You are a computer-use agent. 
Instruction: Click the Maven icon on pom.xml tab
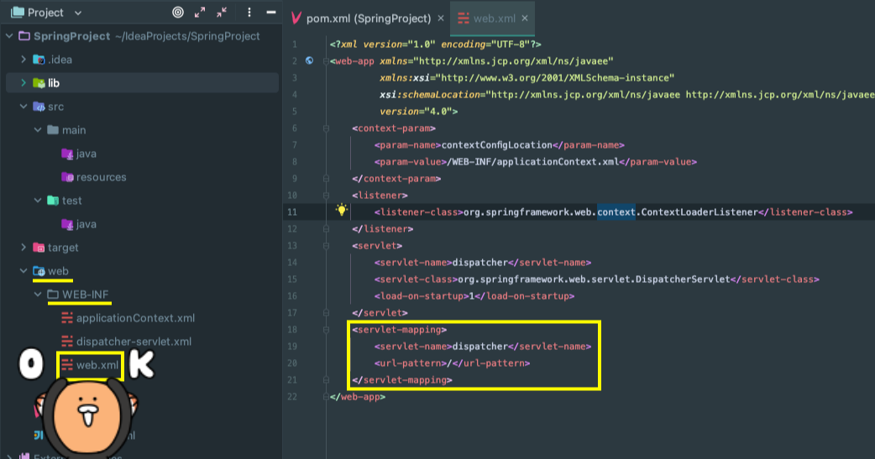tap(296, 18)
